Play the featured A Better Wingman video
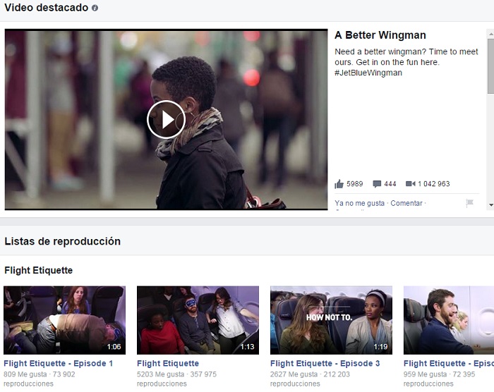The height and width of the screenshot is (392, 494). [x=166, y=120]
